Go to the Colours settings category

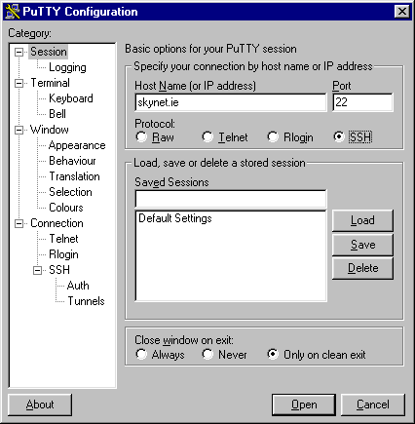[x=66, y=208]
